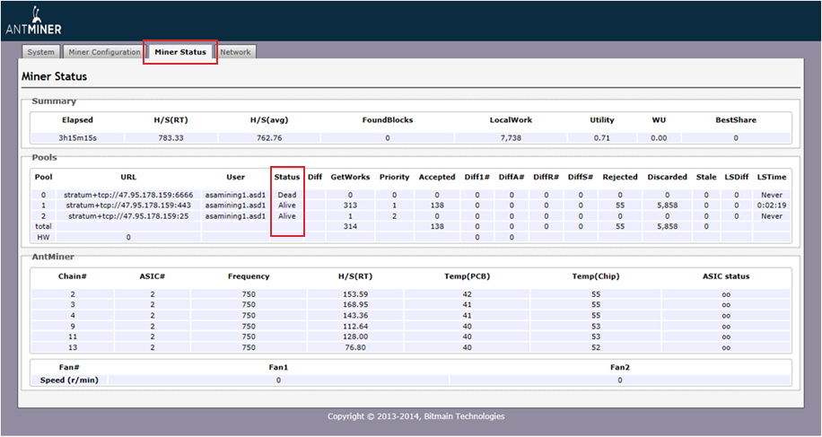Viewport: 822px width, 437px height.
Task: Click the Alive status of pool 1
Action: (287, 205)
